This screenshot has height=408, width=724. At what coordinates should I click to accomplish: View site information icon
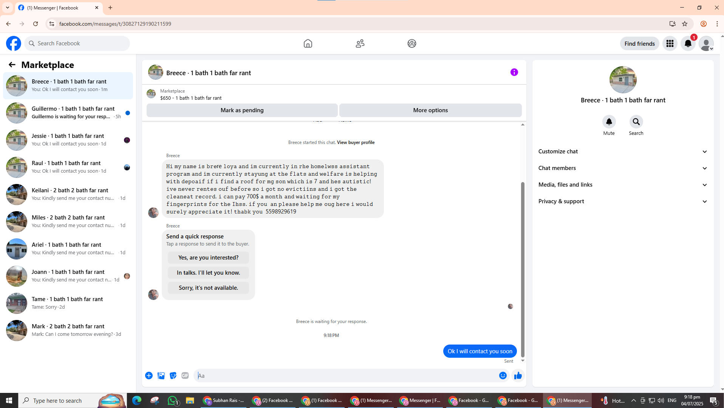52,24
